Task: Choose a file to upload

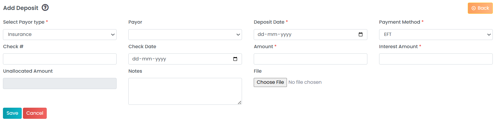Action: pos(270,82)
